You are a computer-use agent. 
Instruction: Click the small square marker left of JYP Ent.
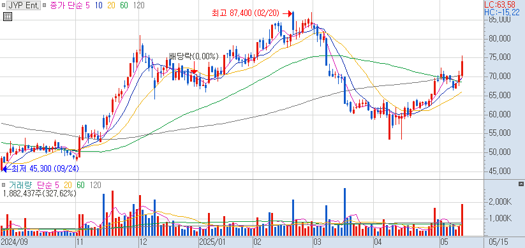3,5
